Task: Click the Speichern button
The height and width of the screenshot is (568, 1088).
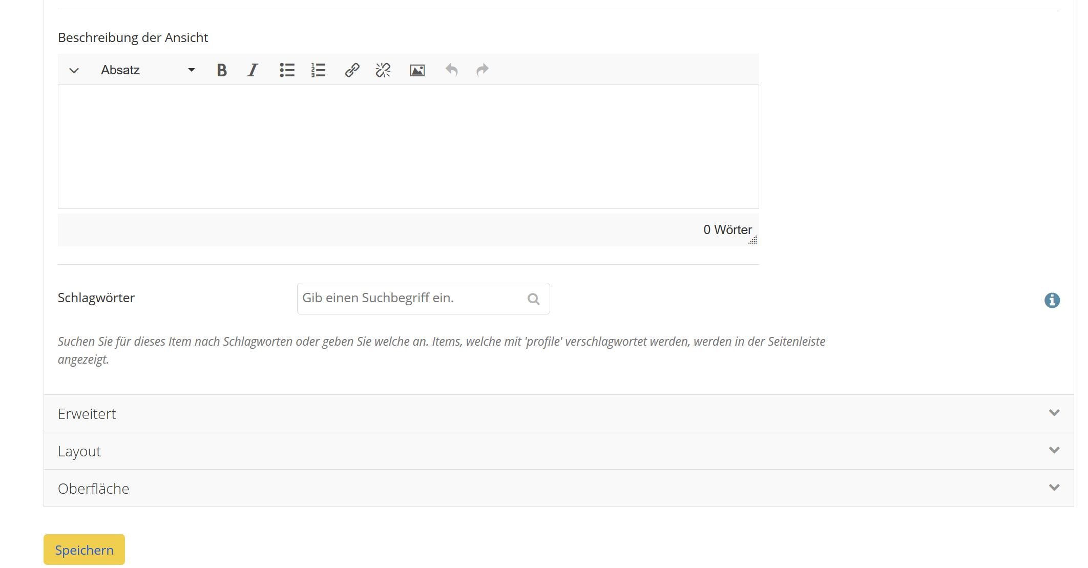Action: tap(84, 550)
